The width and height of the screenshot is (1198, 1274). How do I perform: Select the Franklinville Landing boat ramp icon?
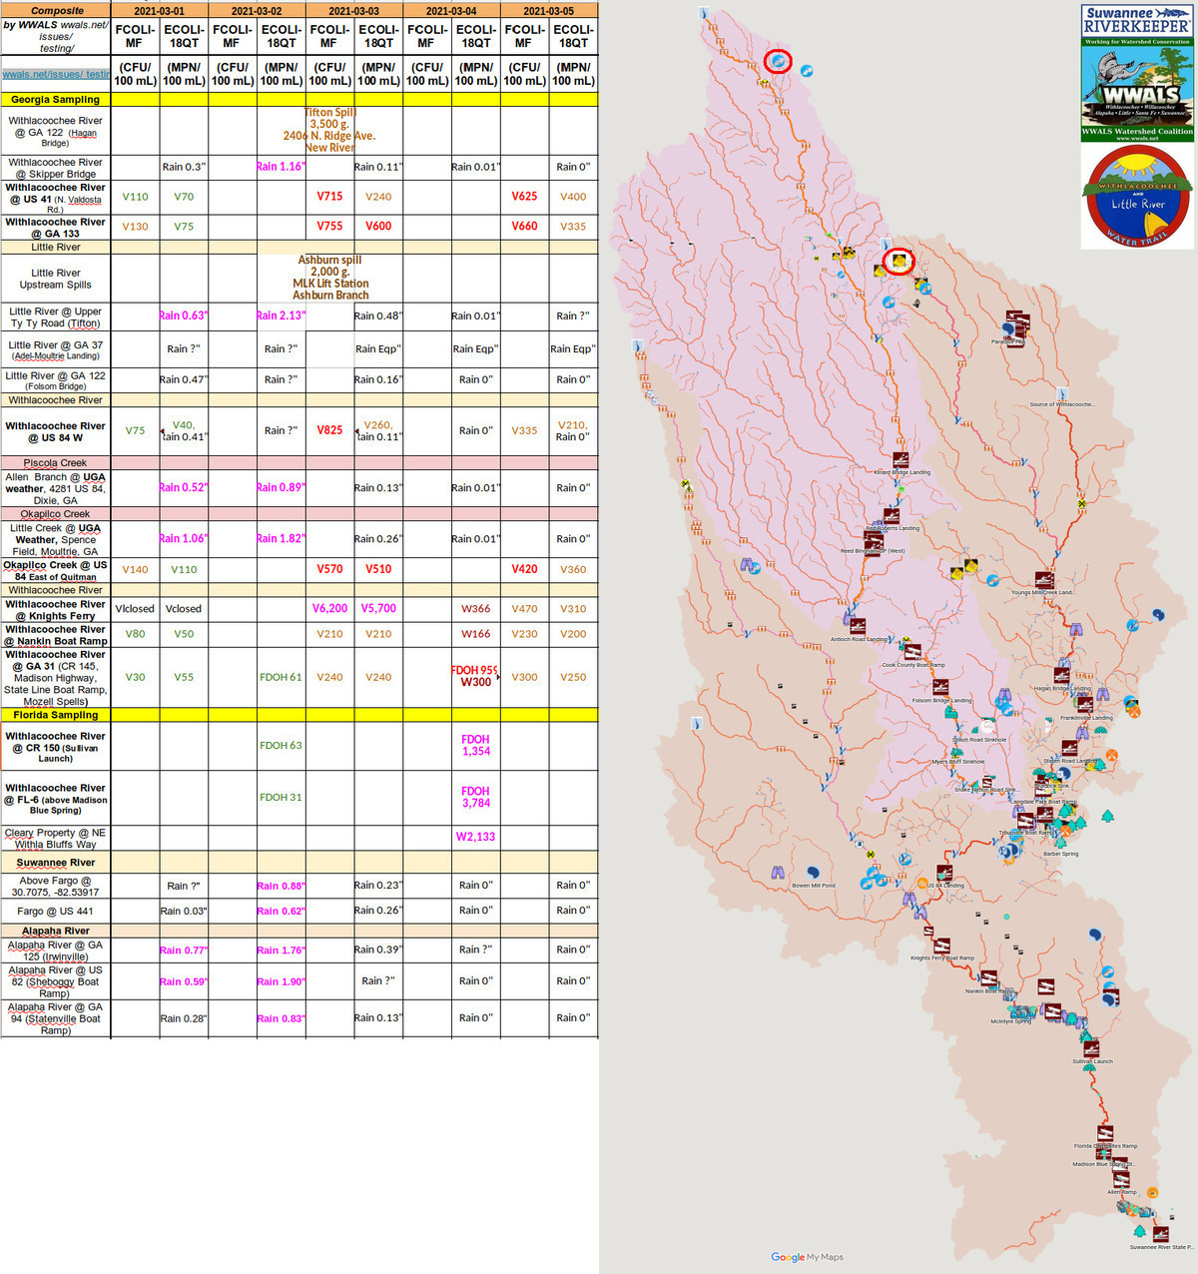pyautogui.click(x=1085, y=705)
